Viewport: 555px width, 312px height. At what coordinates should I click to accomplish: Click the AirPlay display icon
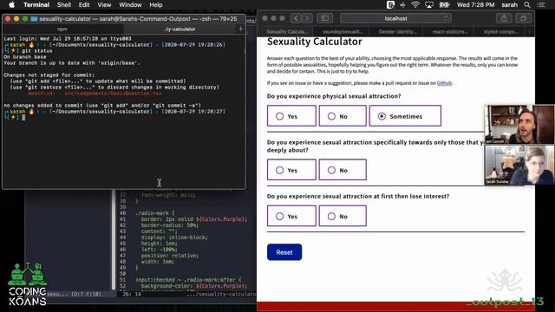pyautogui.click(x=429, y=4)
